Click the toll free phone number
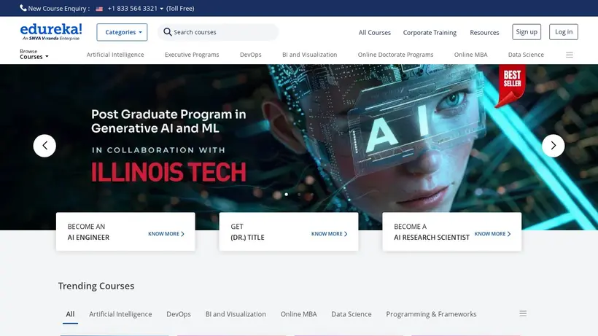Screen dimensions: 598x336 132,8
